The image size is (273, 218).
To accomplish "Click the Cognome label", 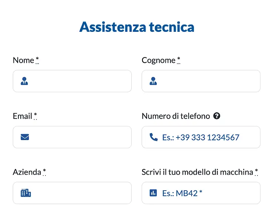I will click(158, 60).
